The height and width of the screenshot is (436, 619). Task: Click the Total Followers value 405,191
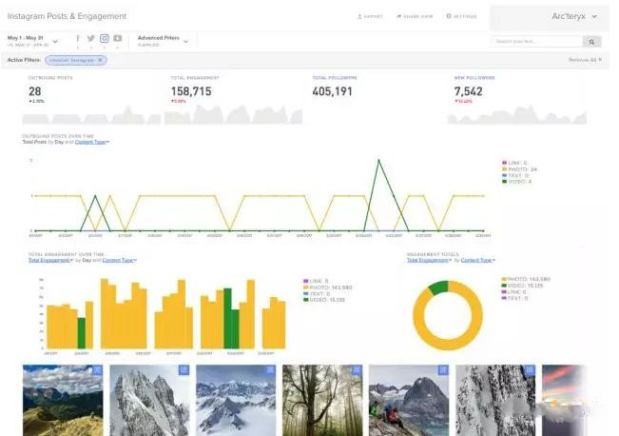(x=332, y=91)
